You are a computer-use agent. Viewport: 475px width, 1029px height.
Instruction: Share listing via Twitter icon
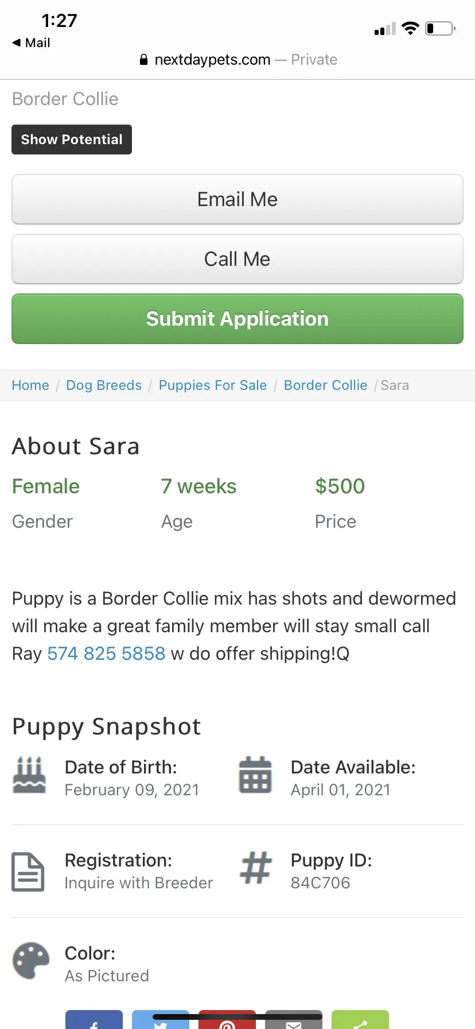pos(161,1020)
